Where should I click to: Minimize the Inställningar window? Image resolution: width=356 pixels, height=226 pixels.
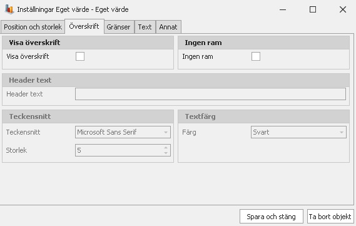coord(283,9)
